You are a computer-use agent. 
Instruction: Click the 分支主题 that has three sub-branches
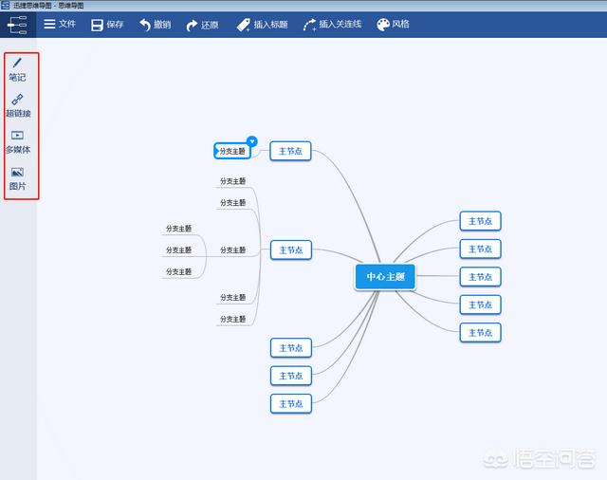pos(232,249)
